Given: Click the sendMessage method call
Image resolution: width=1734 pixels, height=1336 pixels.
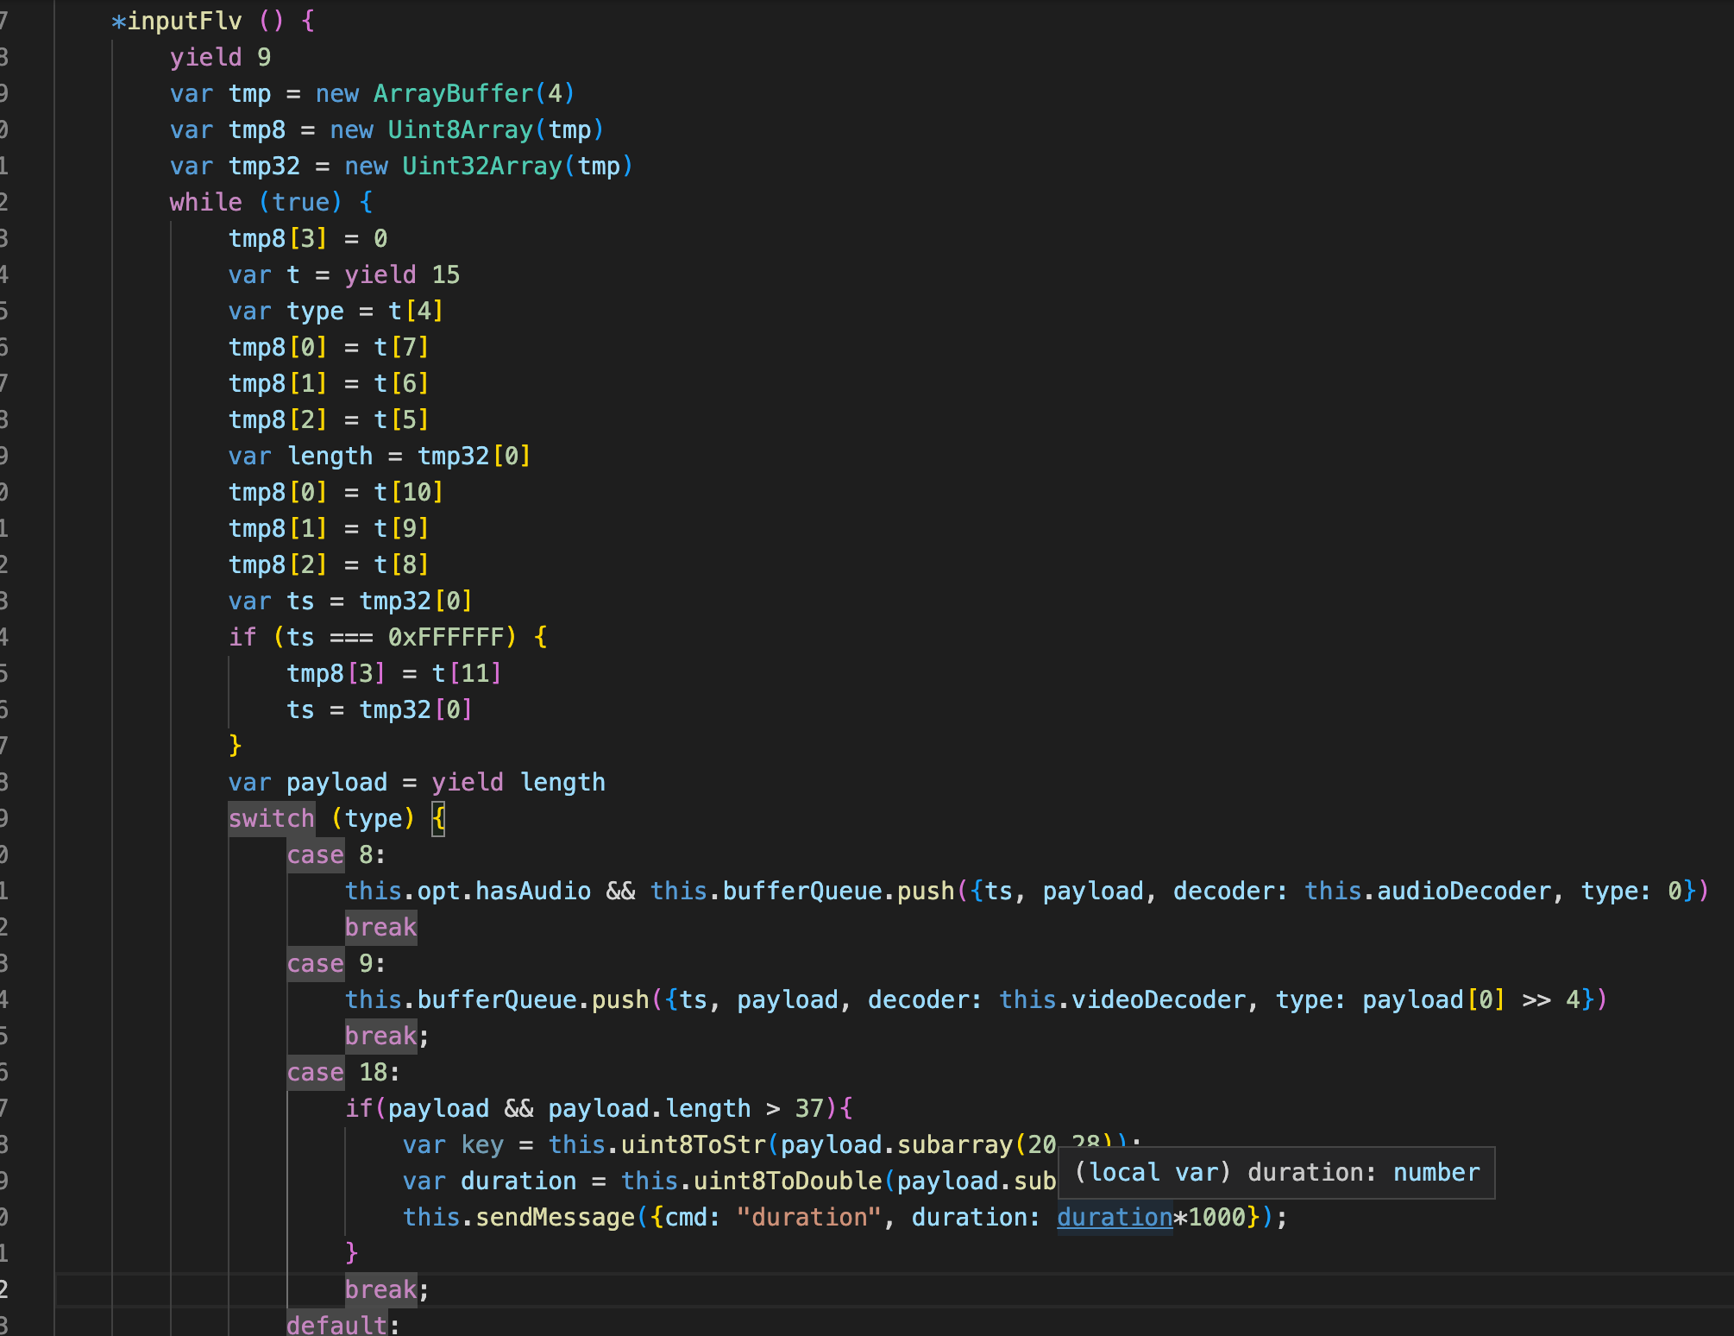Looking at the screenshot, I should pyautogui.click(x=555, y=1217).
